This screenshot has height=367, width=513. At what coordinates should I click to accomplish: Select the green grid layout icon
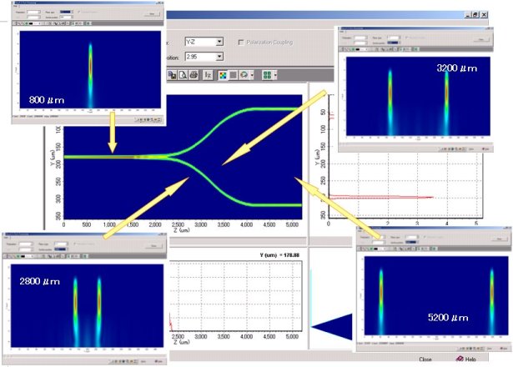(266, 74)
